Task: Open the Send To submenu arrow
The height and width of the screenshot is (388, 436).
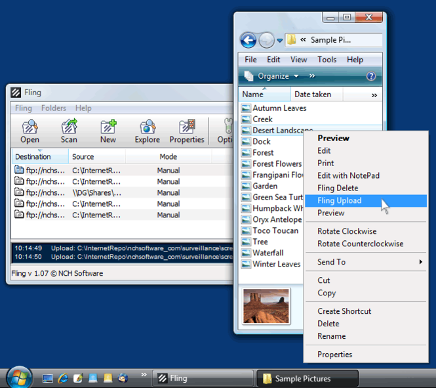Action: [x=421, y=262]
